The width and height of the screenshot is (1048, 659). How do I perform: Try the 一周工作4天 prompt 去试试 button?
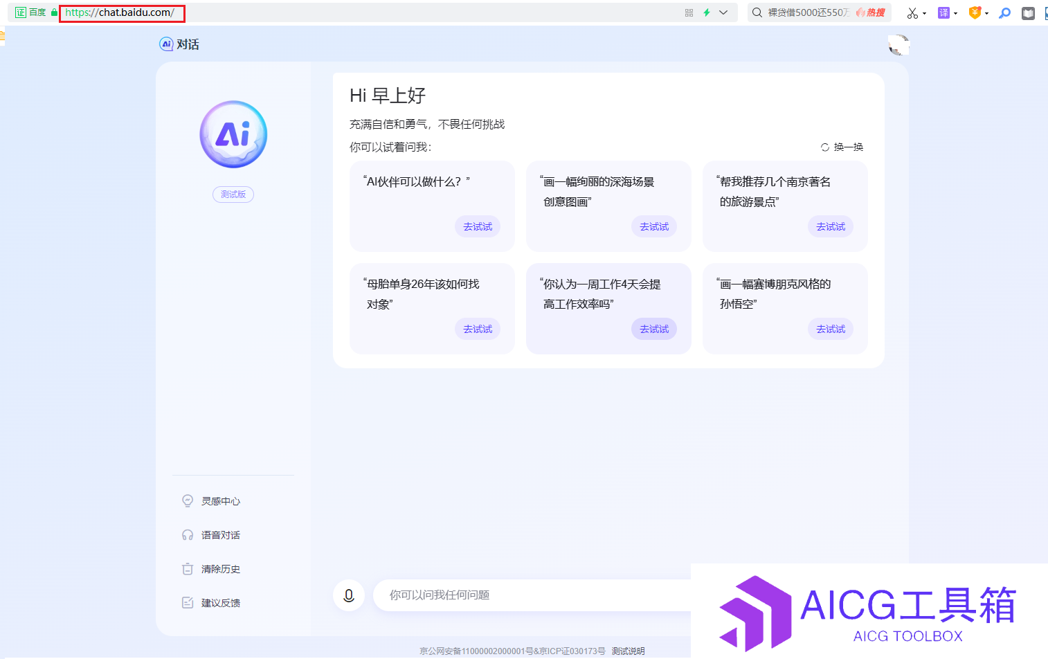[654, 329]
